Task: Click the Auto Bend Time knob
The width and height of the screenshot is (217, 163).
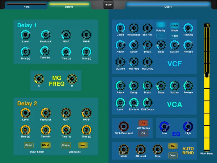Action: click(157, 149)
